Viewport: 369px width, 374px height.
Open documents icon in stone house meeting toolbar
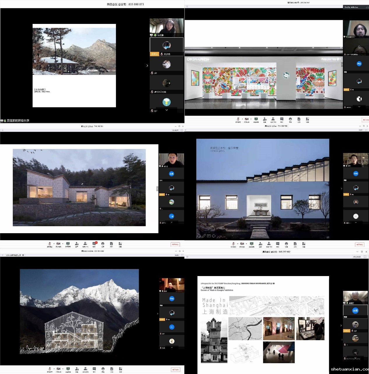111,244
